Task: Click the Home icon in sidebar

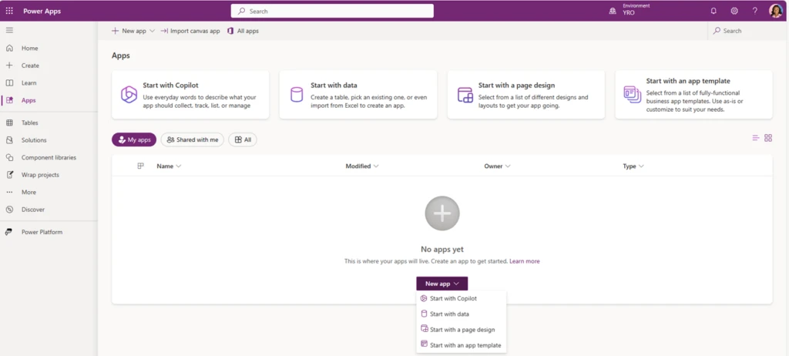Action: point(9,49)
